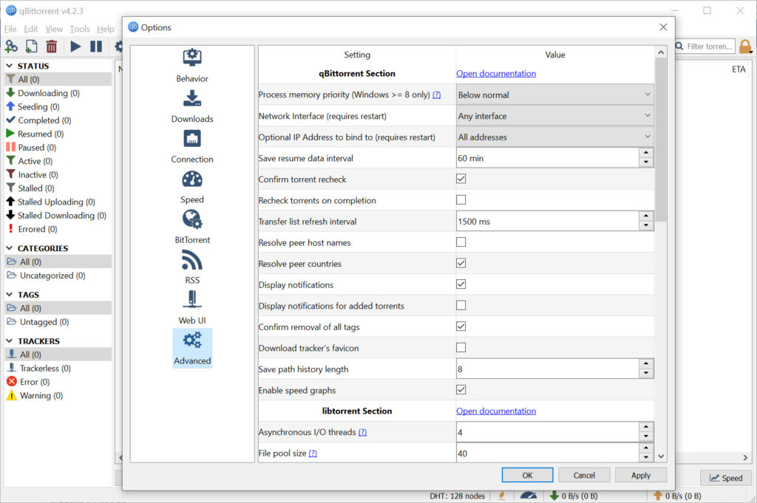Viewport: 757px width, 503px height.
Task: Open the RSS options page
Action: (x=192, y=267)
